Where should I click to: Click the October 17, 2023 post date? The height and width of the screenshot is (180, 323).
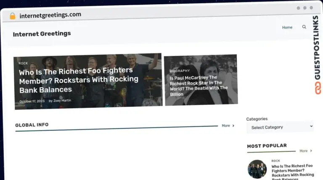(32, 101)
